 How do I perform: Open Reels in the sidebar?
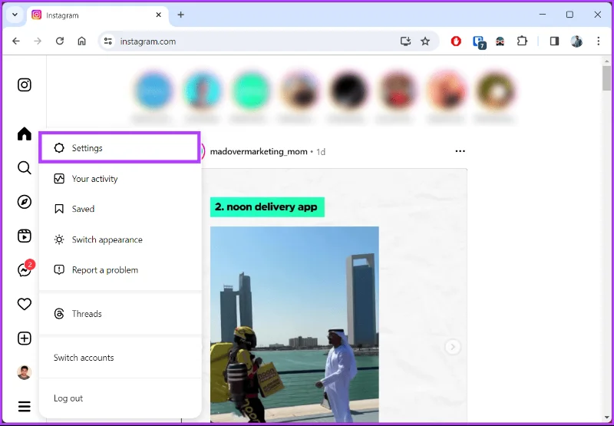[x=25, y=236]
